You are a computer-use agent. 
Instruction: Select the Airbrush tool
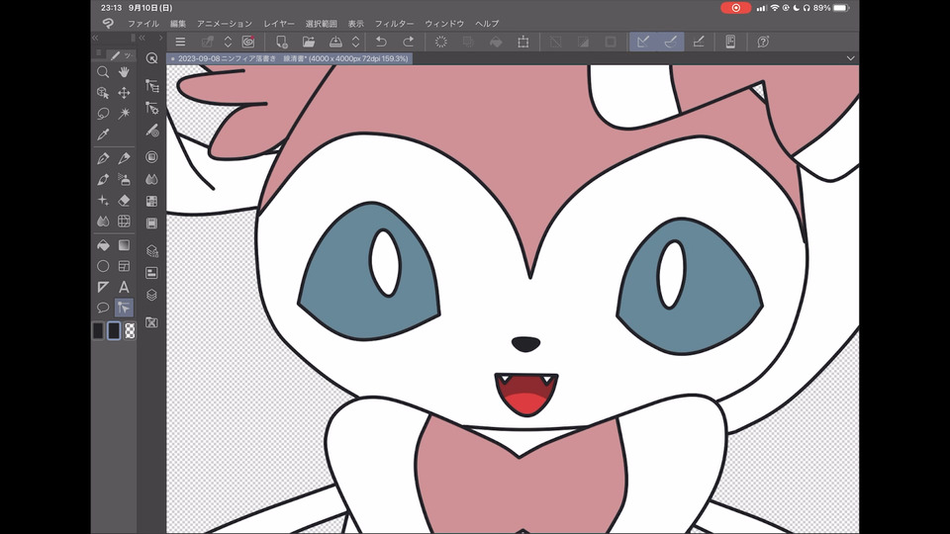[124, 180]
